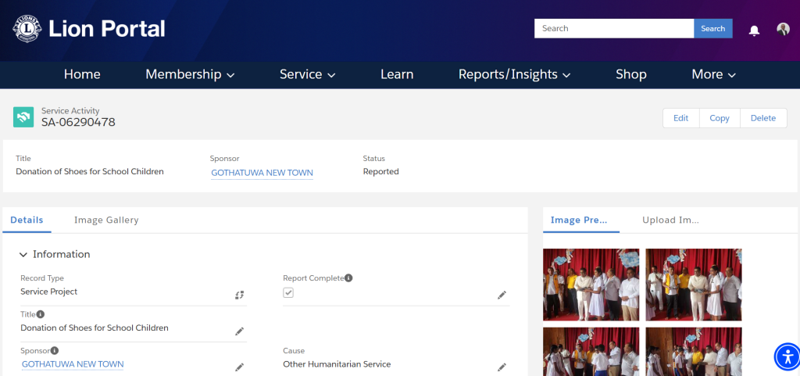Collapse the Information section
The image size is (800, 376).
[x=23, y=255]
